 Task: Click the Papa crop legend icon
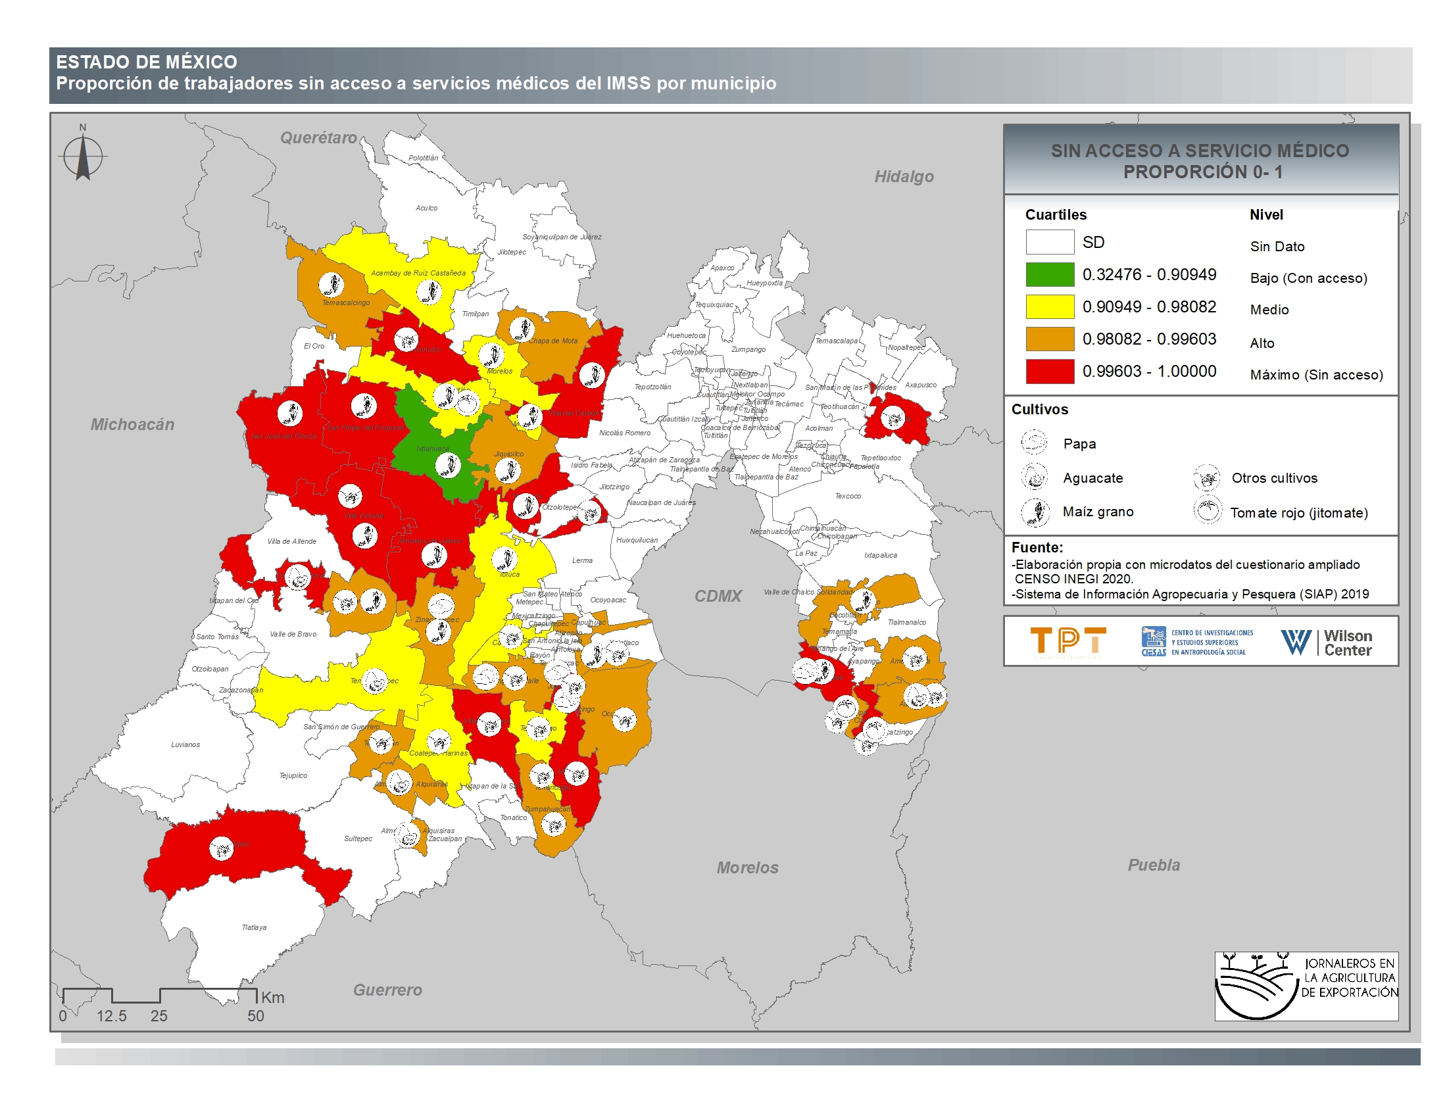click(1033, 443)
